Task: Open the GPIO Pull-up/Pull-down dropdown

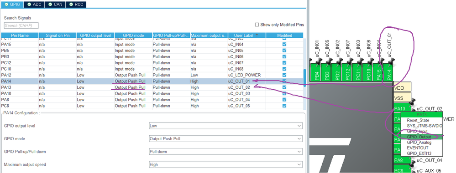Action: pos(225,152)
